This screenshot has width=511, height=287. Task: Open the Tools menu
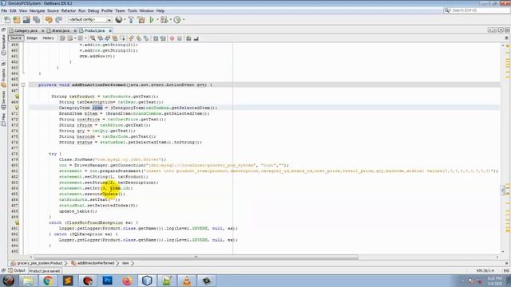133,10
